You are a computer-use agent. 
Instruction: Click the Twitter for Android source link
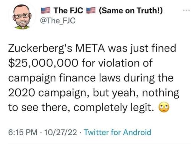pos(118,132)
